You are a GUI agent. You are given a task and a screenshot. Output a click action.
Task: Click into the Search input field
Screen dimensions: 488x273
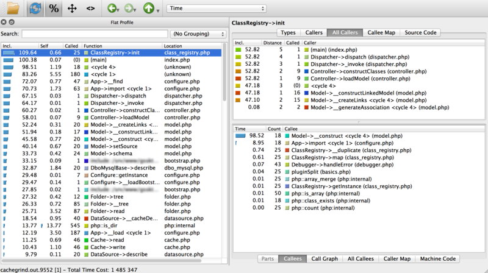[95, 34]
